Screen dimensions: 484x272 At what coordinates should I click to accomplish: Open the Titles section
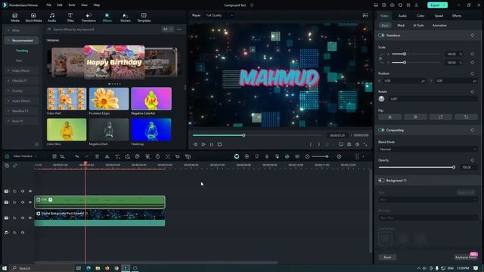coord(70,17)
